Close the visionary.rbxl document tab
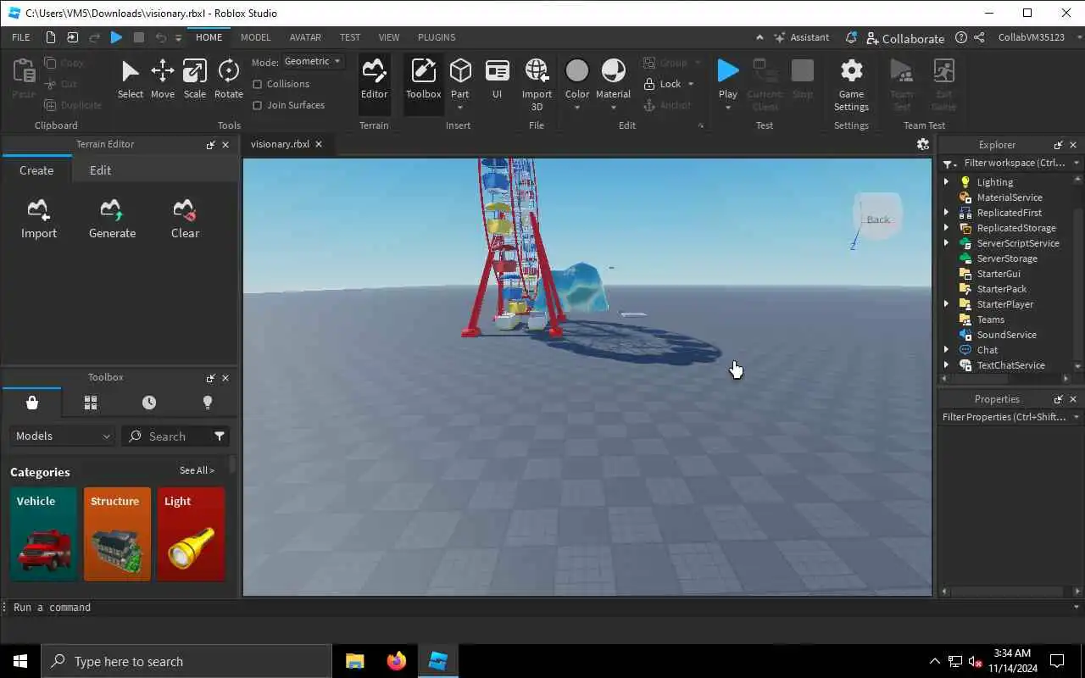 click(x=319, y=144)
